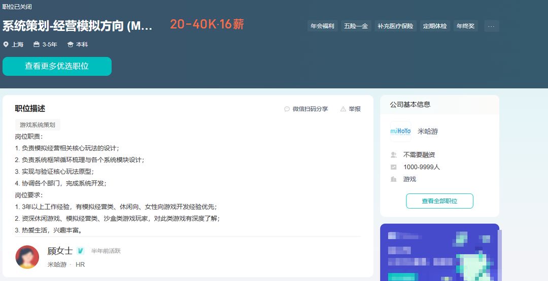Click the salary text 20-40K·16薪
This screenshot has height=281, width=548.
tap(207, 24)
